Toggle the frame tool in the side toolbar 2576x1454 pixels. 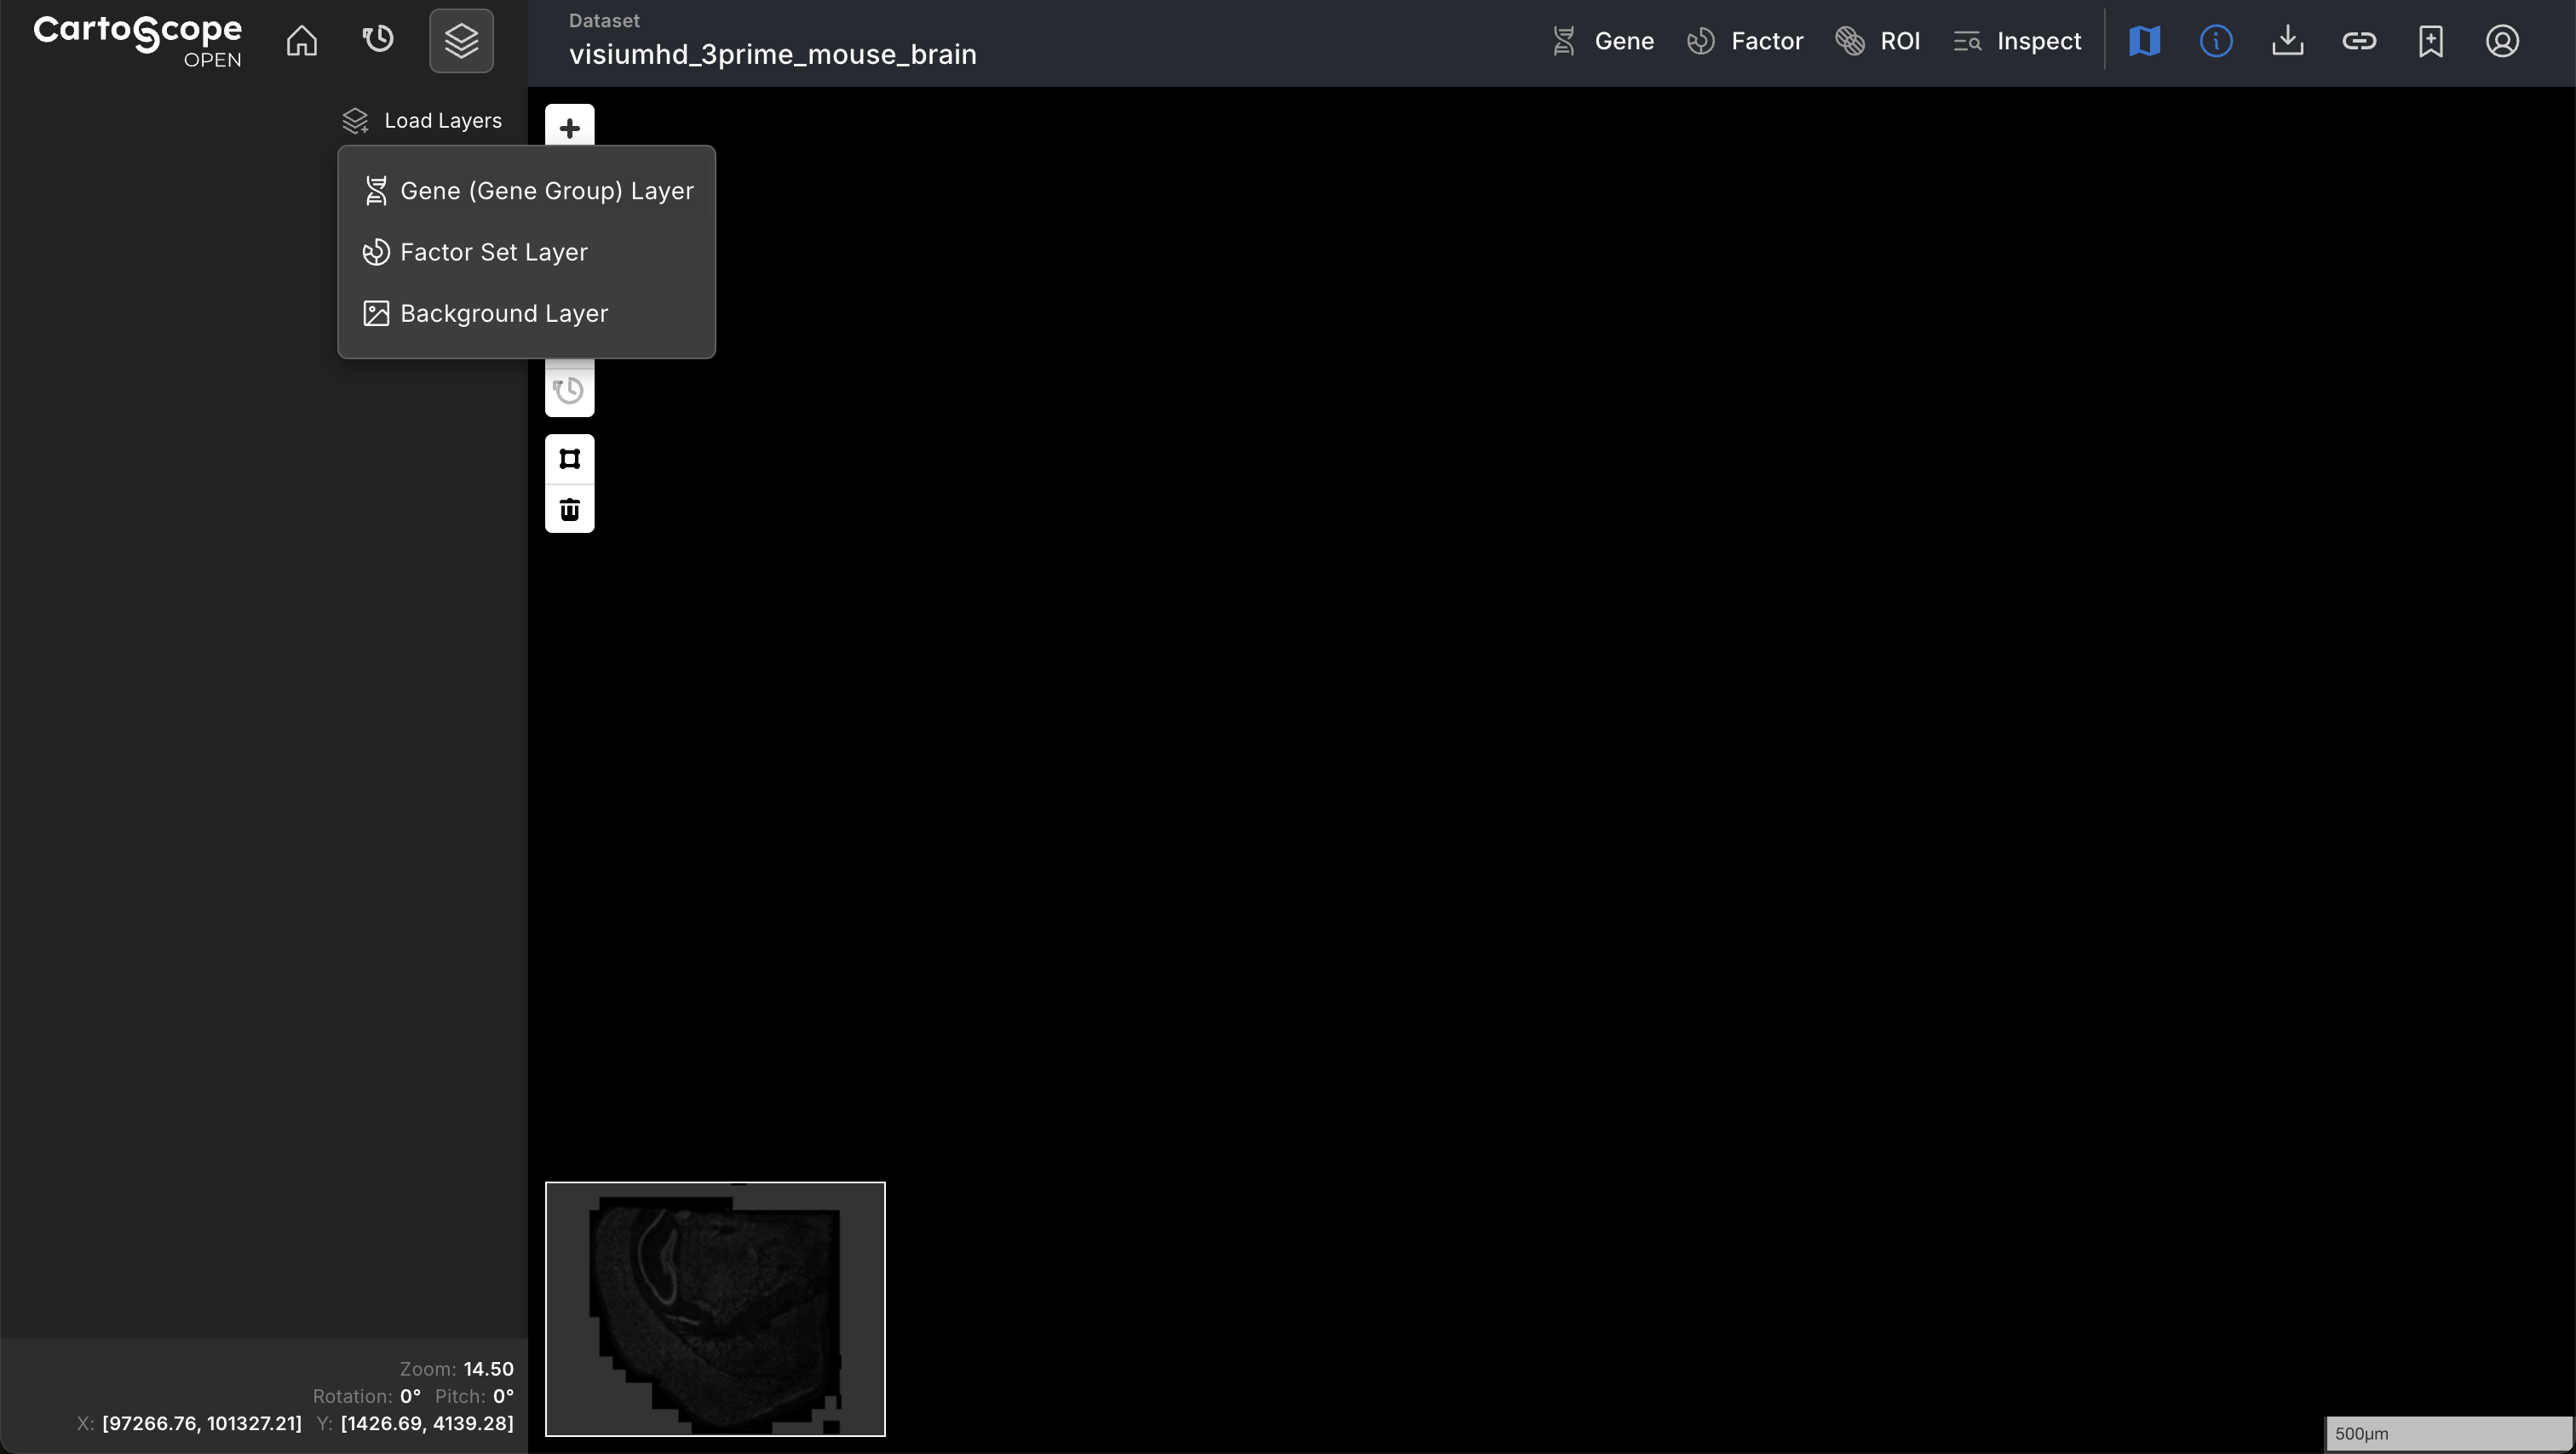[x=569, y=458]
